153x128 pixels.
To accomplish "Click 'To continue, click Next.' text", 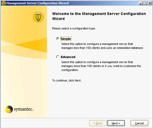I will pos(67,81).
